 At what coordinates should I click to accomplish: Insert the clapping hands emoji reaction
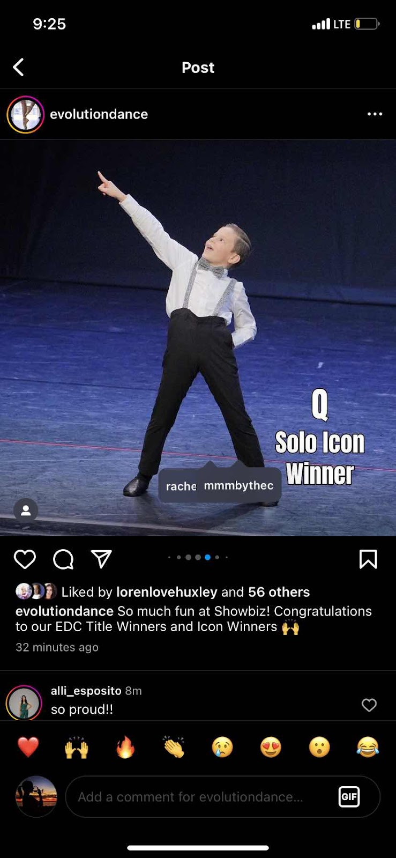click(174, 747)
